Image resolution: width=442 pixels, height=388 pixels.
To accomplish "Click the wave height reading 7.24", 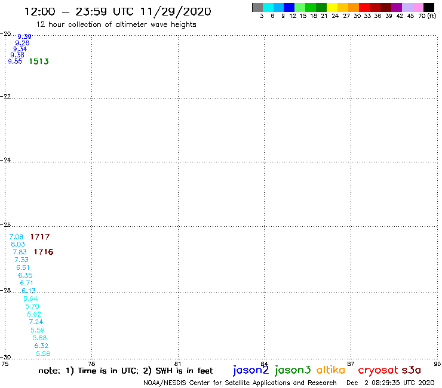I will 36,322.
